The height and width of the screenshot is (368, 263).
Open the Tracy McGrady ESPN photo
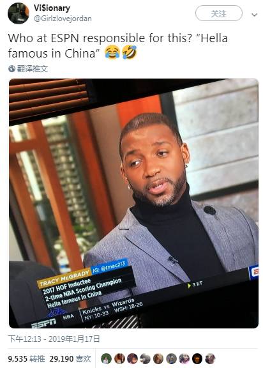point(133,203)
